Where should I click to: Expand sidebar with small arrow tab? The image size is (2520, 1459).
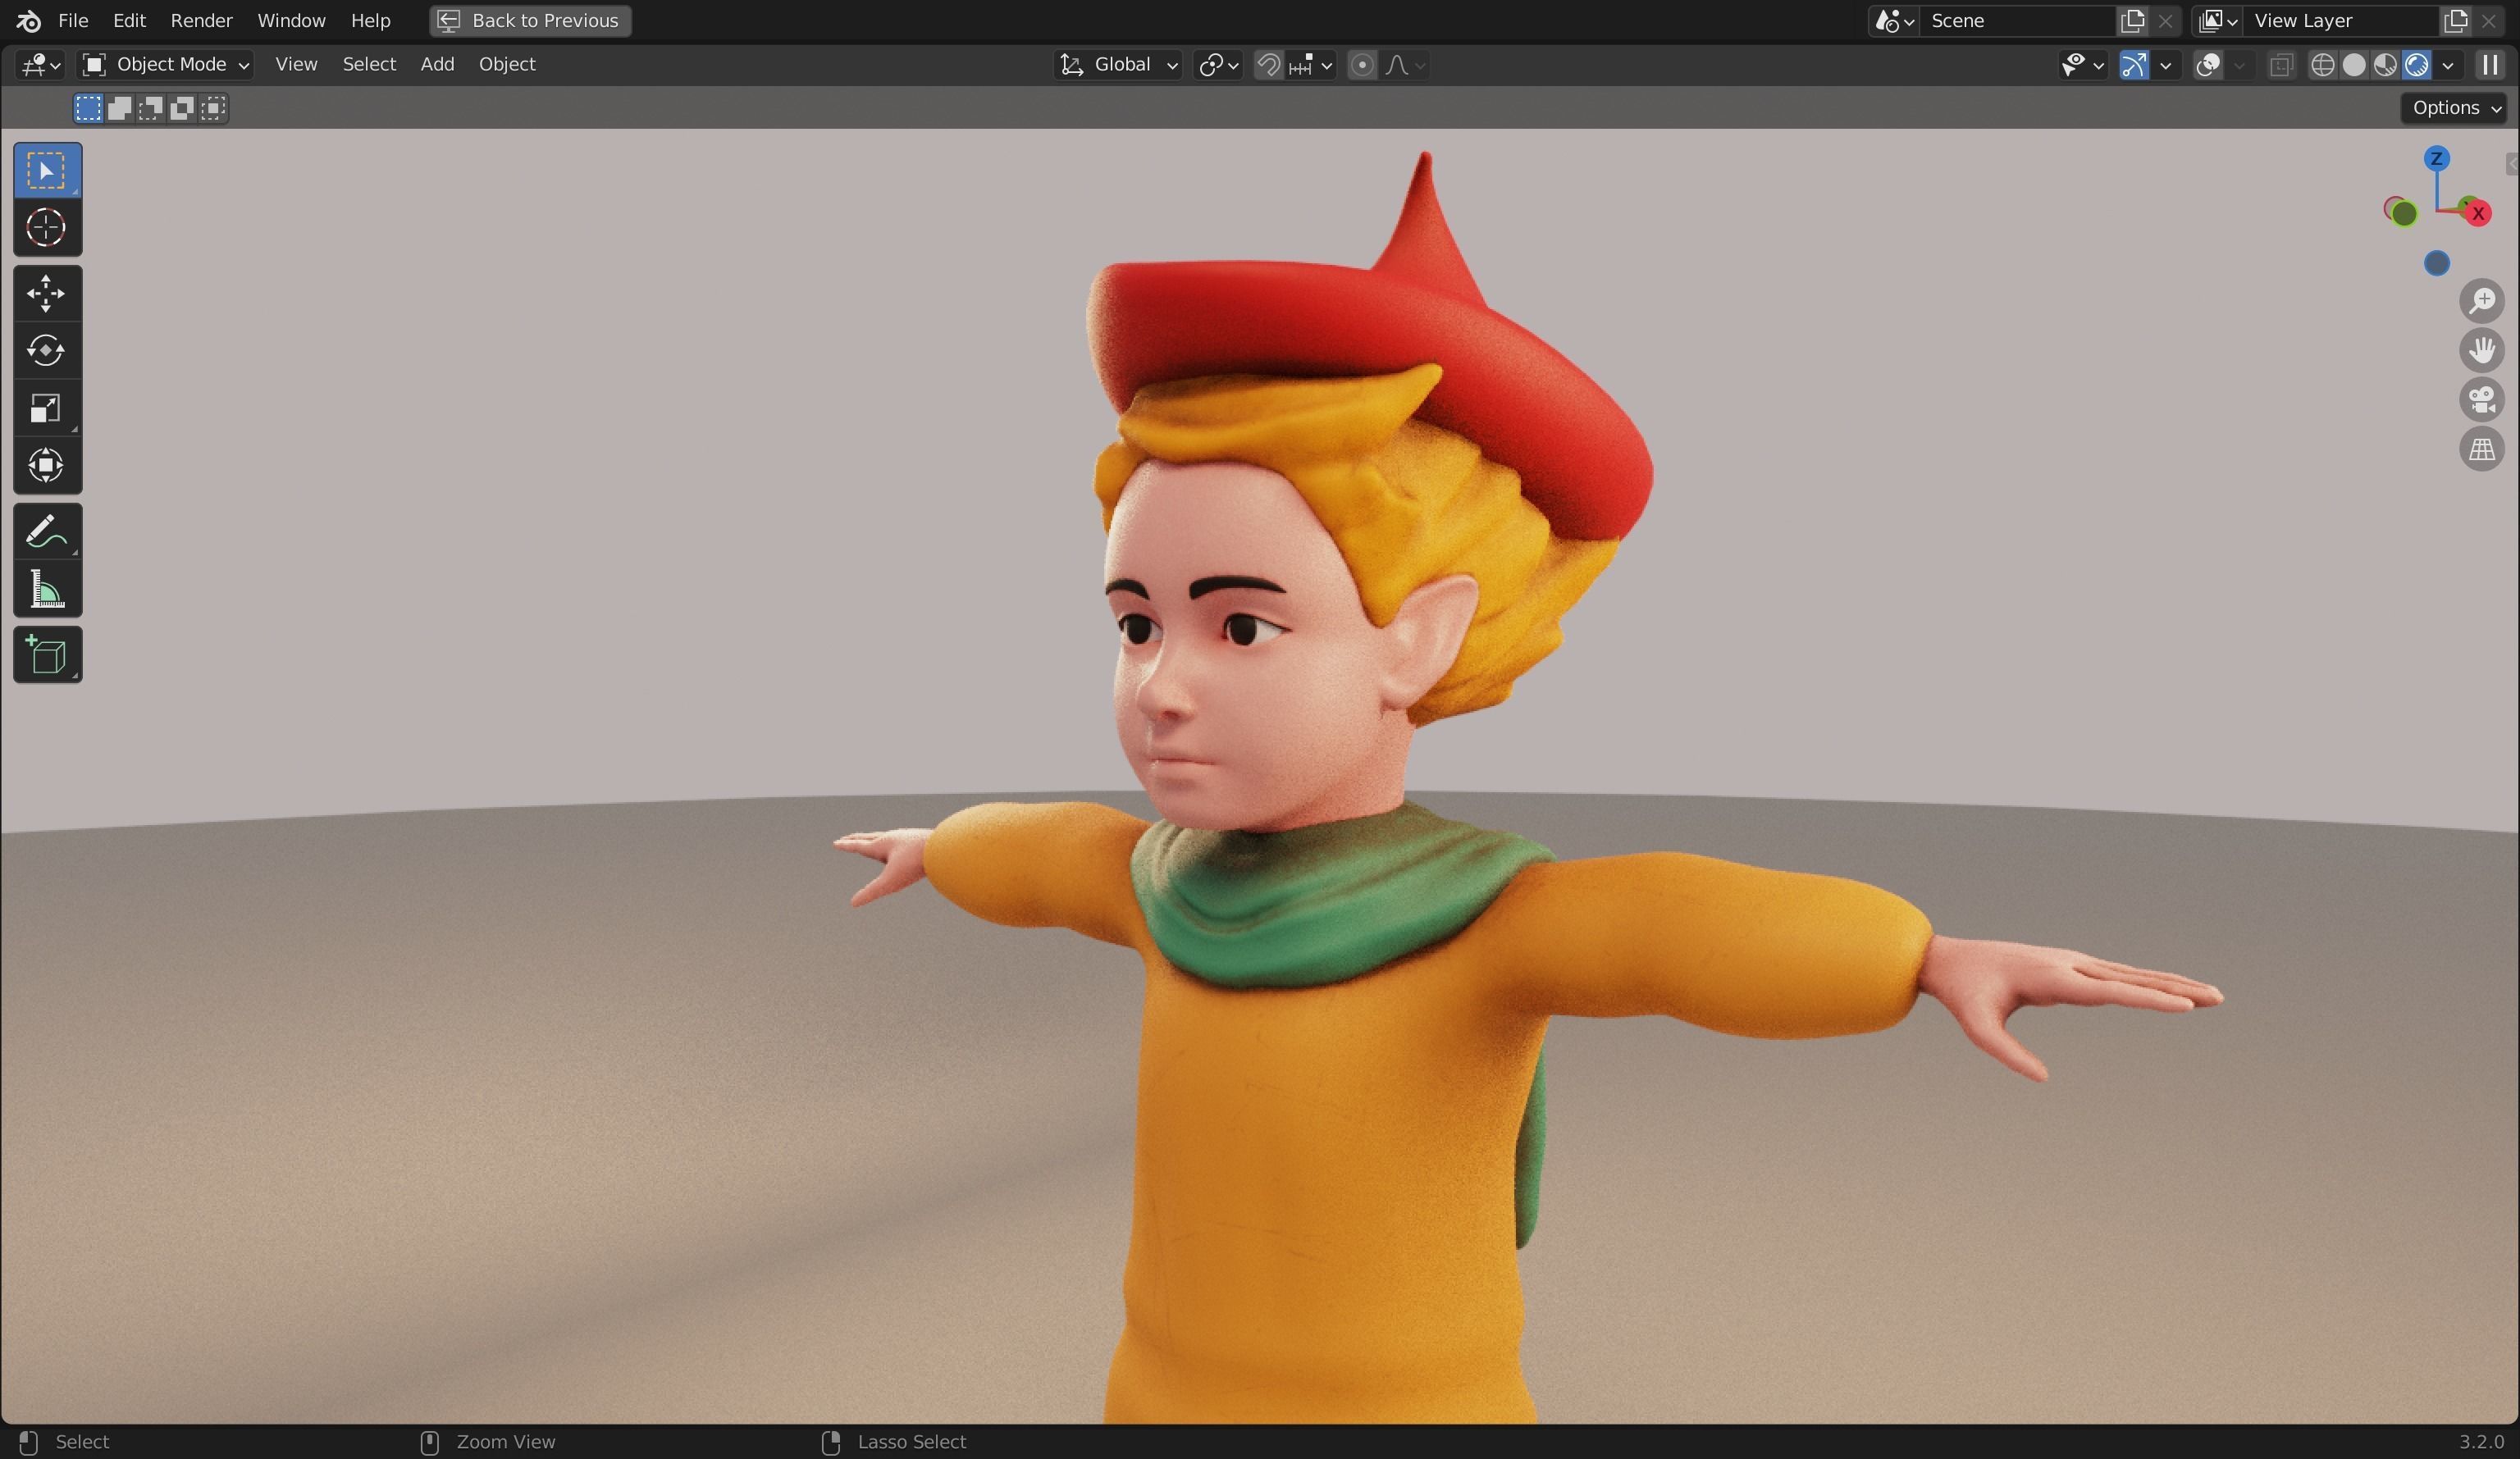tap(2511, 164)
